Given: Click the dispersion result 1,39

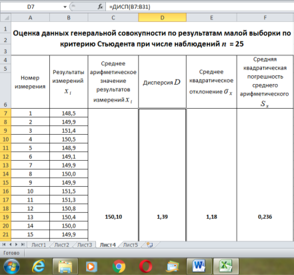Looking at the screenshot, I should pos(162,217).
